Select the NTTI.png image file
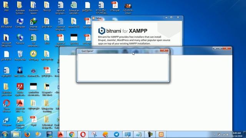This screenshot has width=246, height=138. [33, 56]
